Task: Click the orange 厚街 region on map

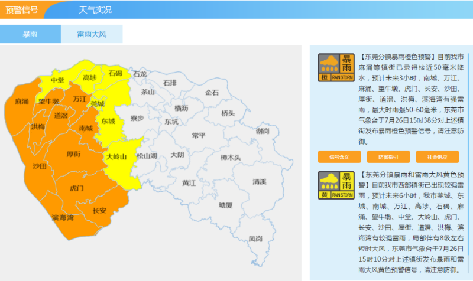Action: pos(74,155)
